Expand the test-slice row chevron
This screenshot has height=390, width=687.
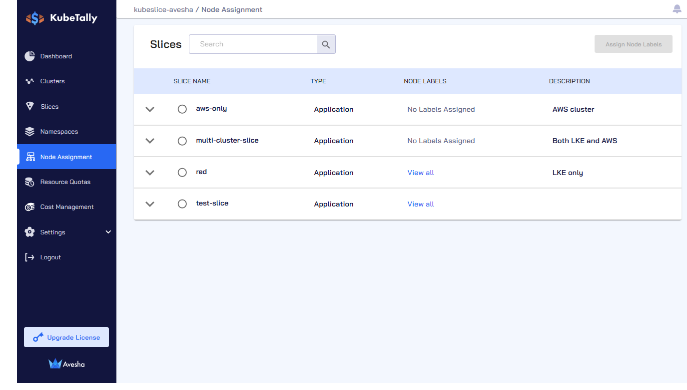tap(150, 204)
